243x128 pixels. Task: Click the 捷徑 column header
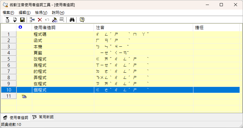tap(216, 28)
